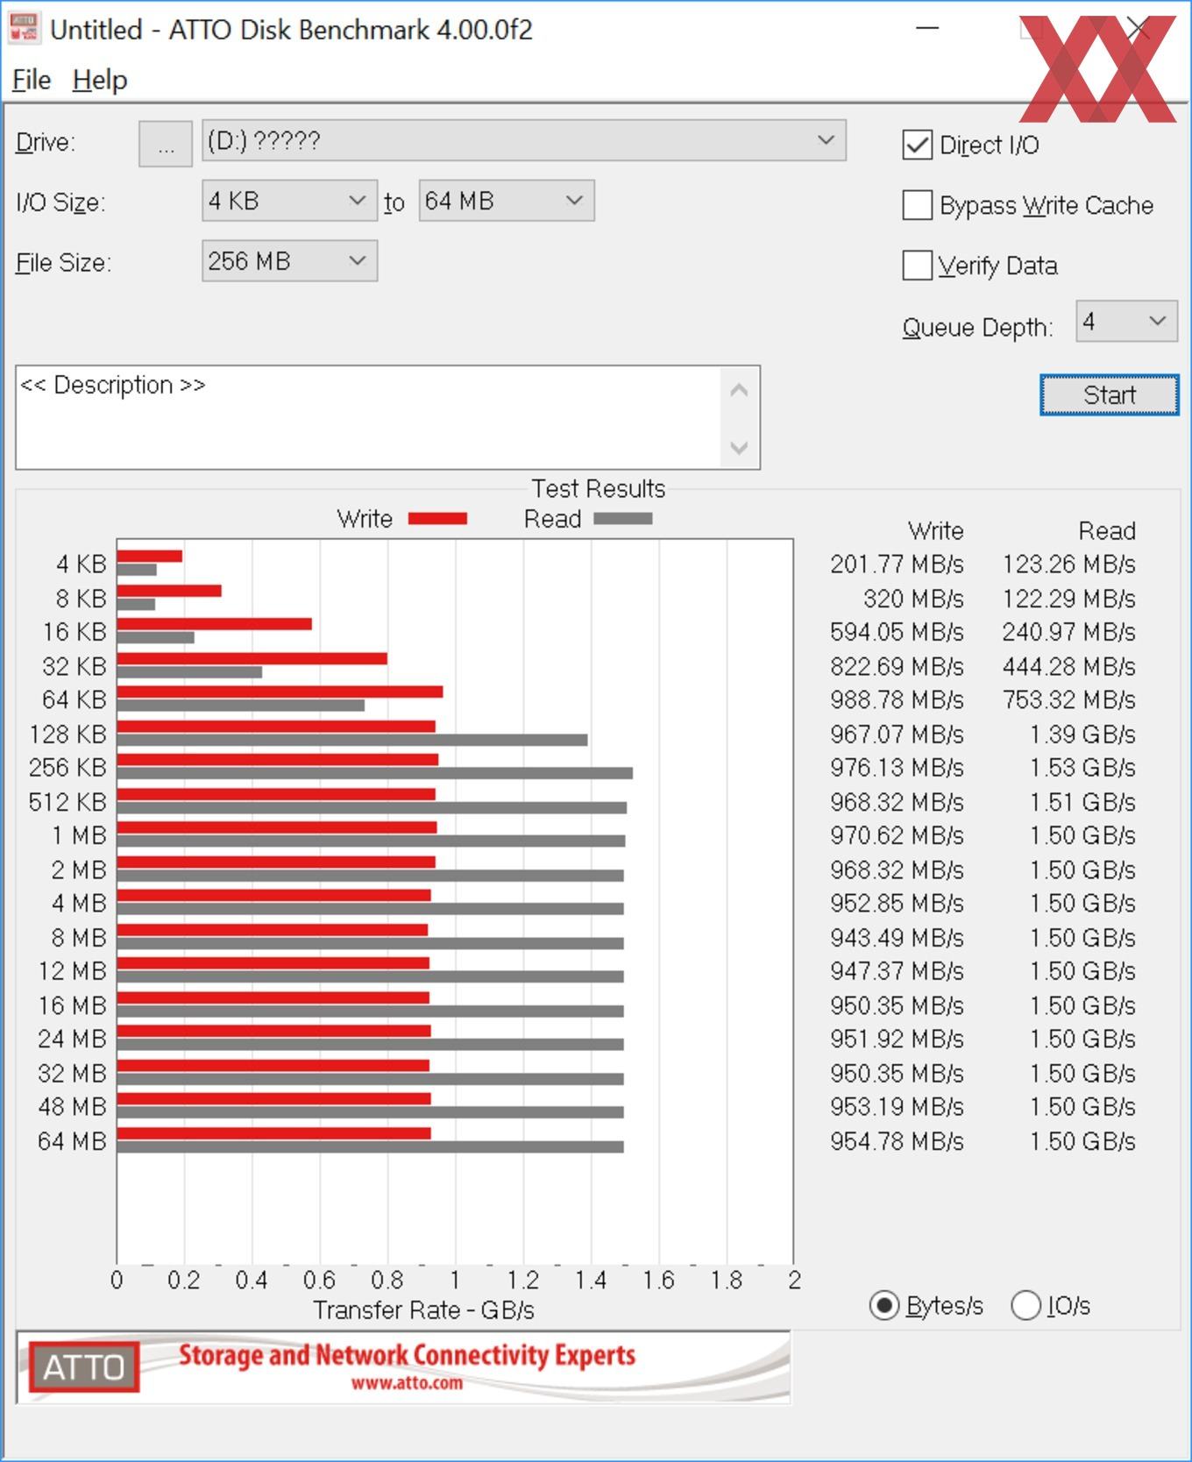This screenshot has width=1192, height=1462.
Task: Minimize the ATTO Disk Benchmark window
Action: tap(927, 28)
